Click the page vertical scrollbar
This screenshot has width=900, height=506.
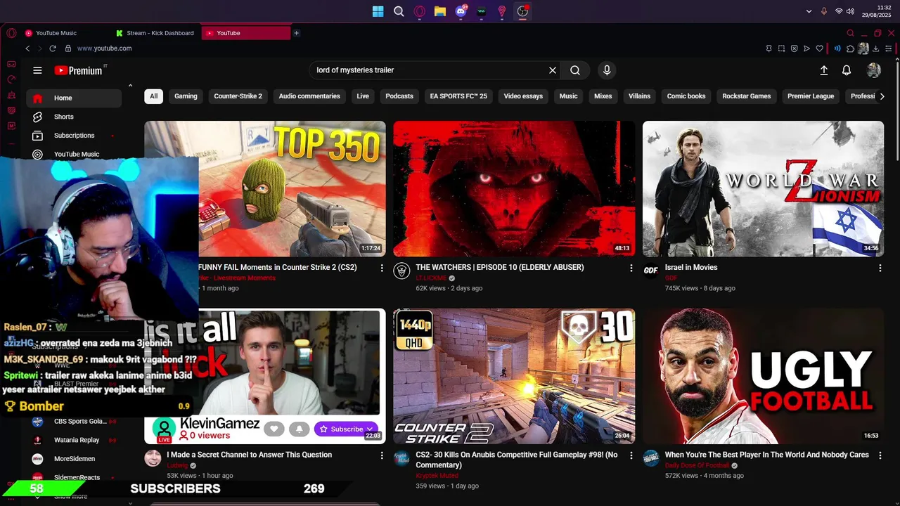pos(896,112)
